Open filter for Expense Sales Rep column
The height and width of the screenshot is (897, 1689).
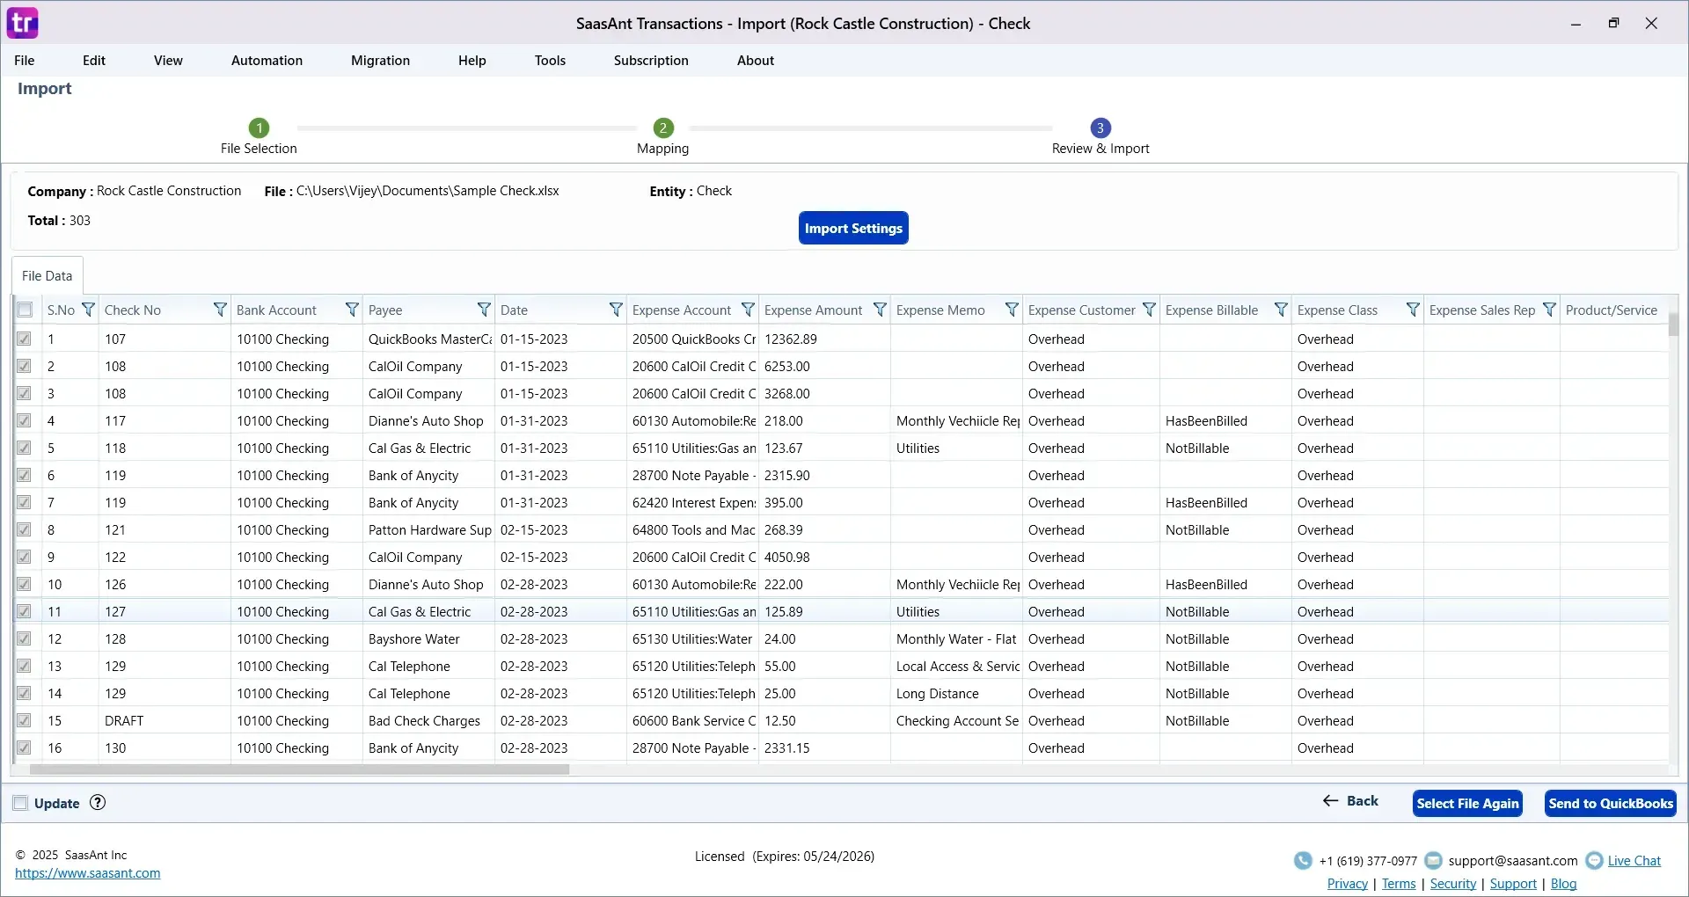click(x=1549, y=310)
